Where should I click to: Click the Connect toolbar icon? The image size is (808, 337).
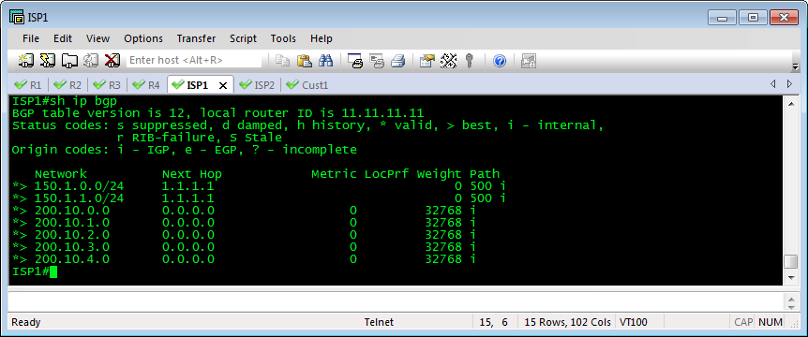coord(25,60)
